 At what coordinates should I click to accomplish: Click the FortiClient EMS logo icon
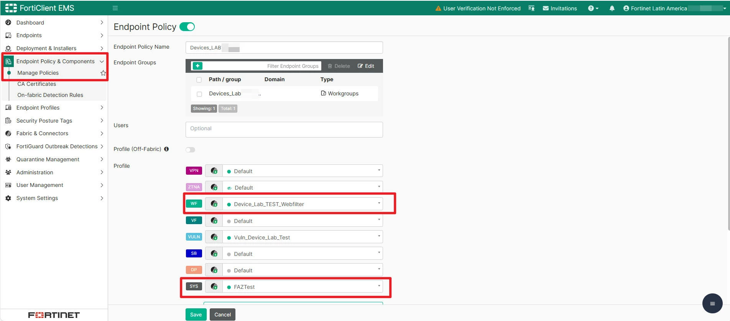point(11,8)
